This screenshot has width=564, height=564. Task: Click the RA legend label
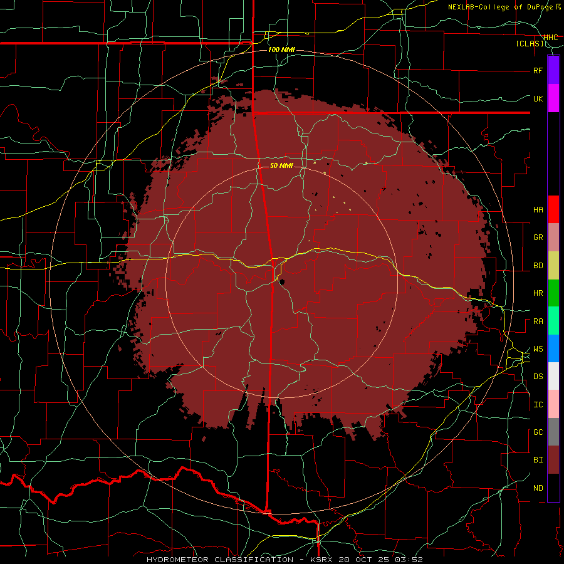[x=538, y=321]
